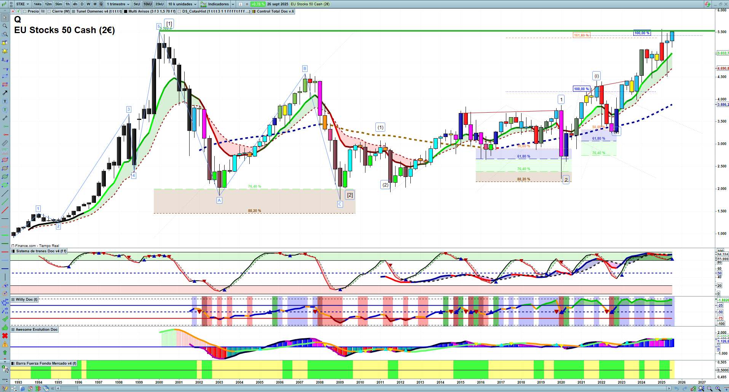Select the black horizontal line tool
This screenshot has height=392, width=729.
(x=5, y=219)
